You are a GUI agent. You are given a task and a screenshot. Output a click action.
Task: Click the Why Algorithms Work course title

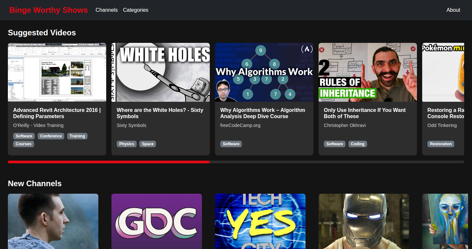click(x=263, y=113)
